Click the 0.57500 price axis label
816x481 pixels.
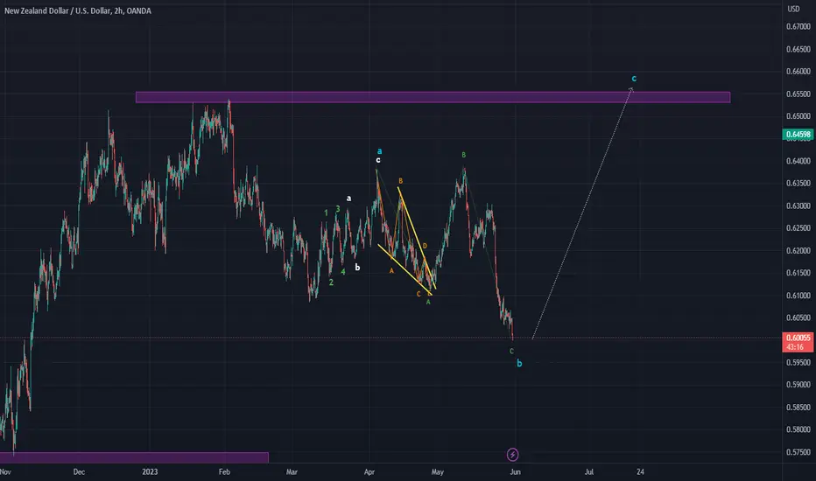pos(798,452)
